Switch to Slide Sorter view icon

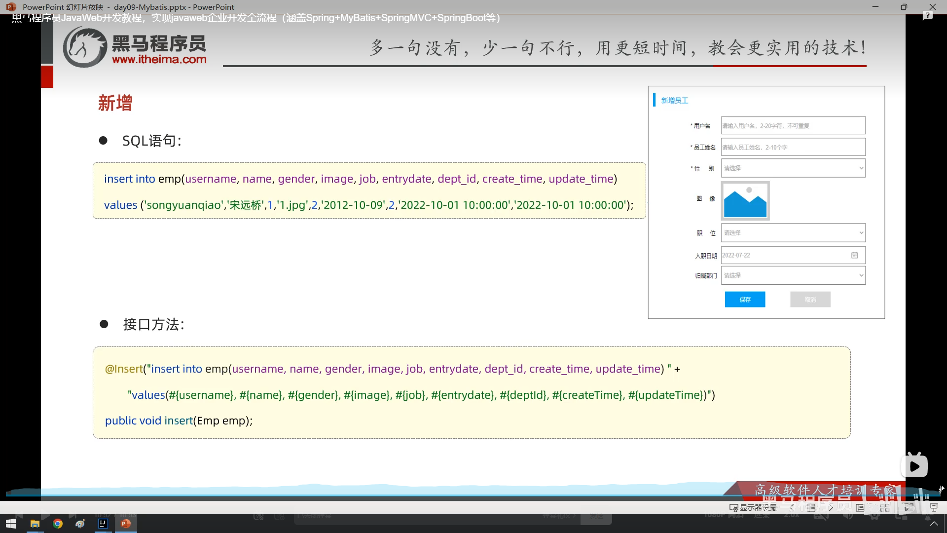[x=885, y=507]
